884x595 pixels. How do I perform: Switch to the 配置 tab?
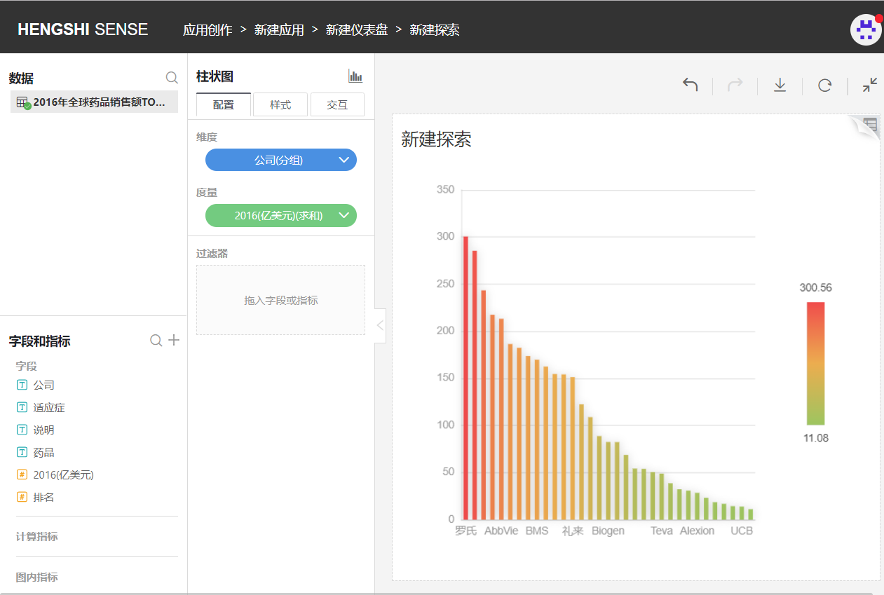point(224,104)
